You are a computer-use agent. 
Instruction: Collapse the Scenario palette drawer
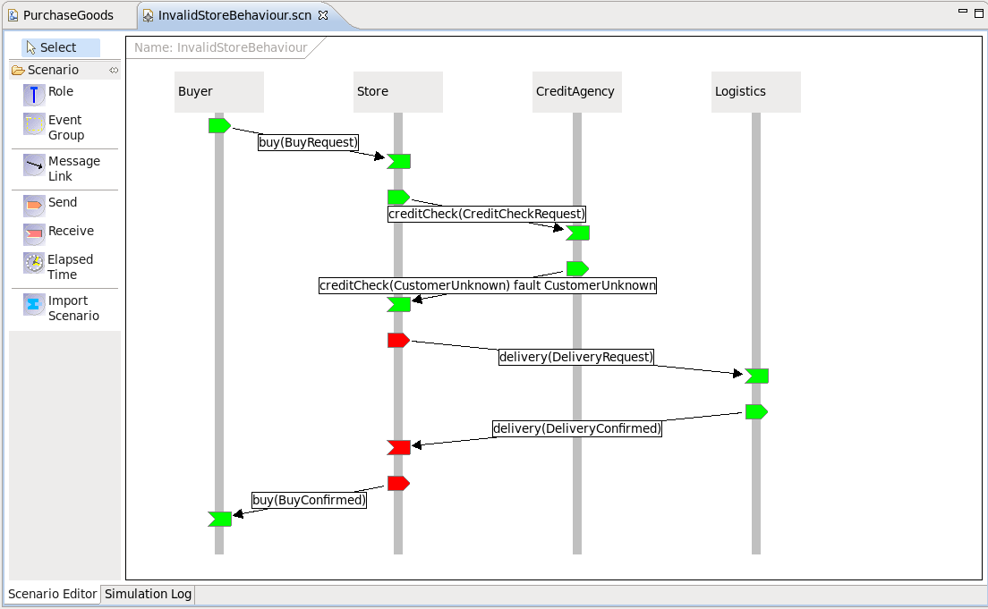click(x=53, y=70)
